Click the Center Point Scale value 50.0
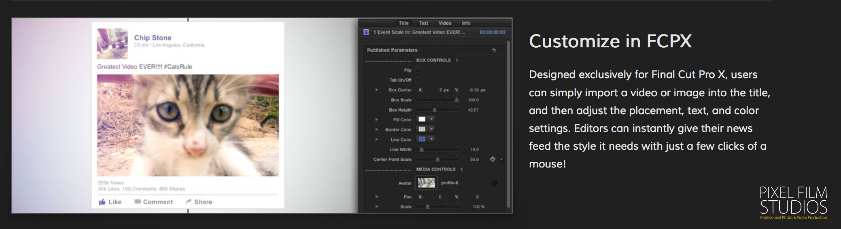The image size is (841, 229). point(474,159)
